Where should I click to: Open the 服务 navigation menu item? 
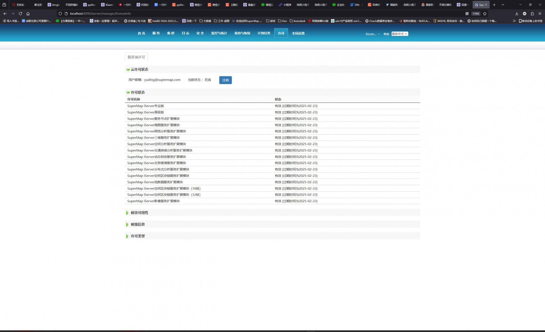tap(156, 33)
